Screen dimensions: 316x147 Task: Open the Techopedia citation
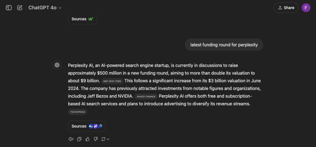click(x=78, y=112)
